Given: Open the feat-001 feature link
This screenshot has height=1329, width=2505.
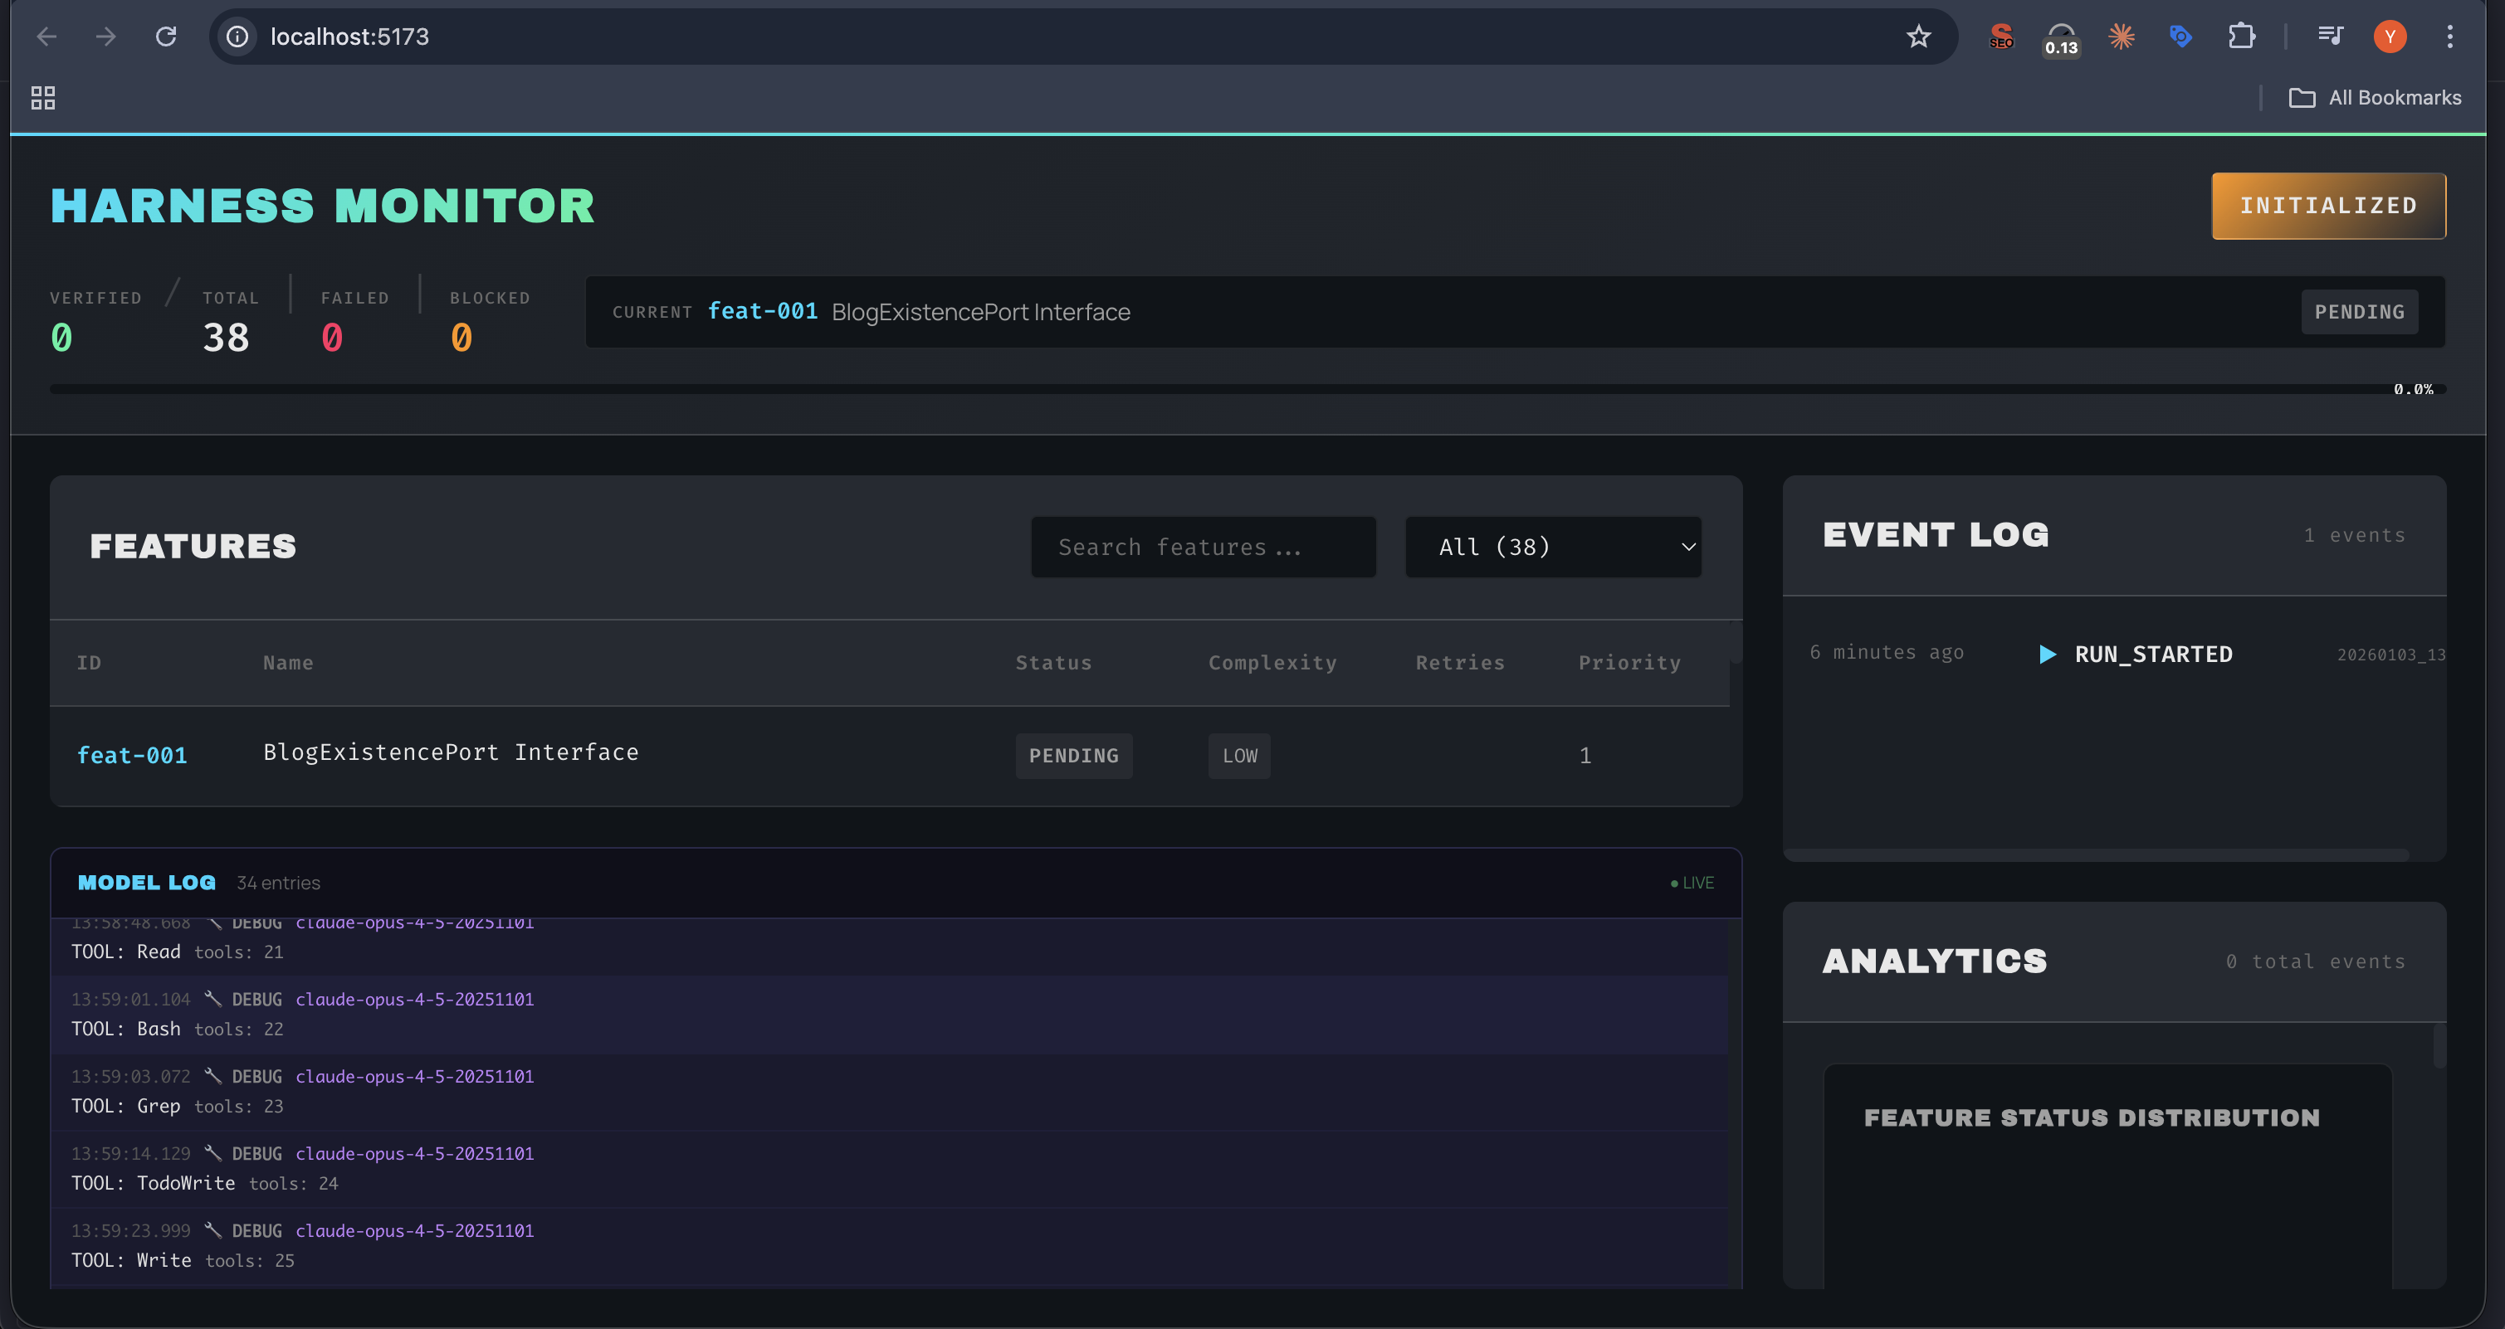Looking at the screenshot, I should [132, 754].
